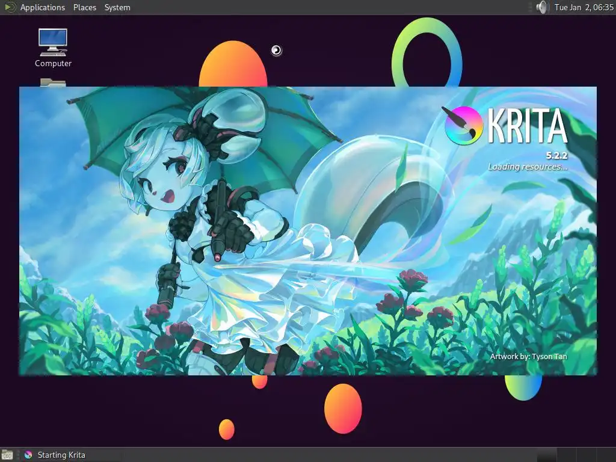Click the 'Loading resources...' status text

[x=528, y=167]
